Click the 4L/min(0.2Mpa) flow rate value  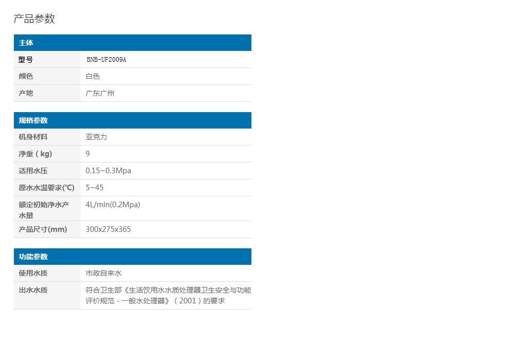113,205
